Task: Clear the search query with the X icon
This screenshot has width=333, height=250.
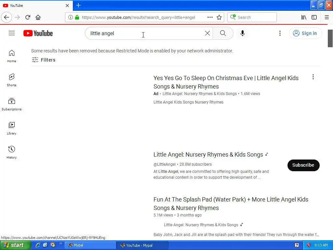Action: (x=207, y=33)
